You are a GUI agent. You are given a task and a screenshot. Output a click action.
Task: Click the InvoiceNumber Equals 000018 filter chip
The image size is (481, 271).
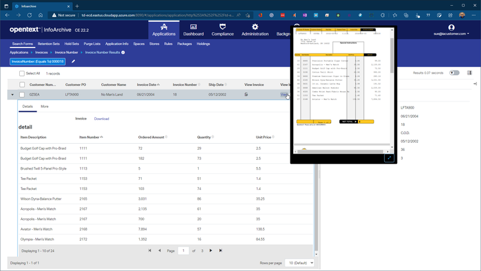point(37,62)
